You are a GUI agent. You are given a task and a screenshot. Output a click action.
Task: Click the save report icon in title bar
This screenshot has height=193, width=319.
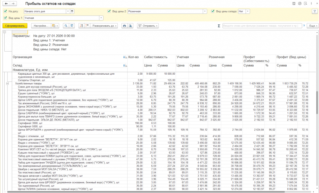coord(294,3)
